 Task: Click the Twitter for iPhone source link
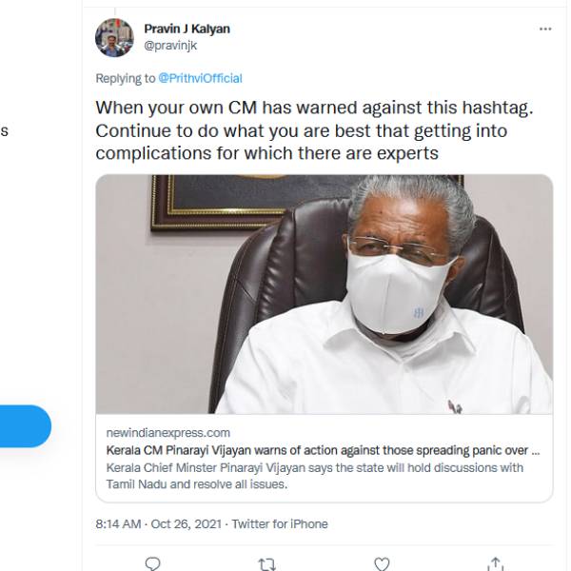280,524
